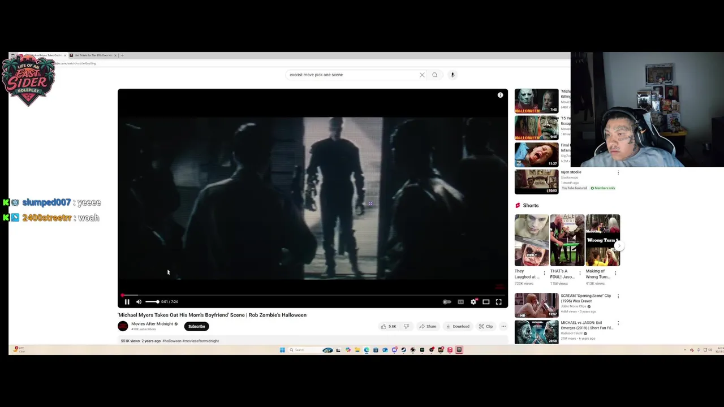Screen dimensions: 724x407
Task: Open the player settings gear
Action: point(473,302)
